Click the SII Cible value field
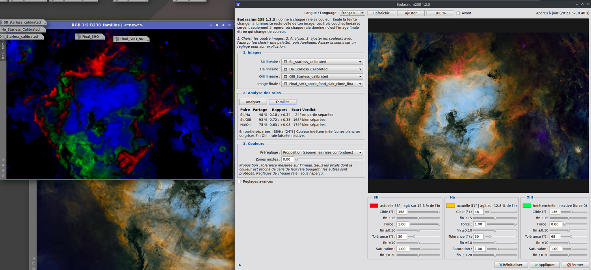This screenshot has height=270, width=591. pyautogui.click(x=401, y=212)
